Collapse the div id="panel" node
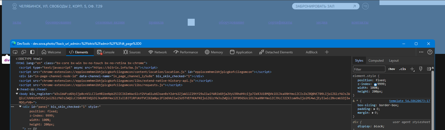 (x=20, y=107)
